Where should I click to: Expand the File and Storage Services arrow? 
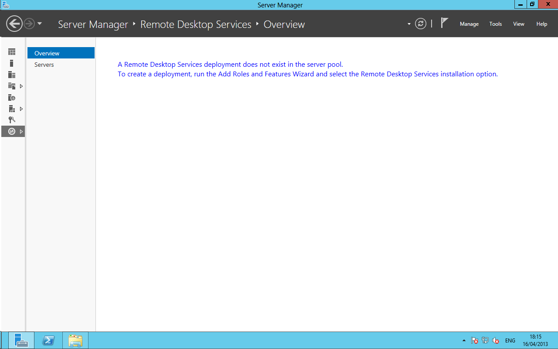[21, 86]
